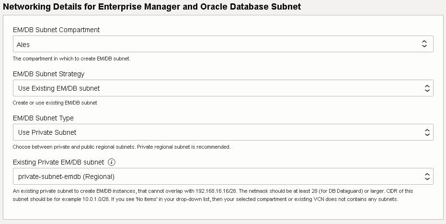Click the 'Use Private Subnet' selected value
This screenshot has height=224, width=446.
click(x=47, y=132)
